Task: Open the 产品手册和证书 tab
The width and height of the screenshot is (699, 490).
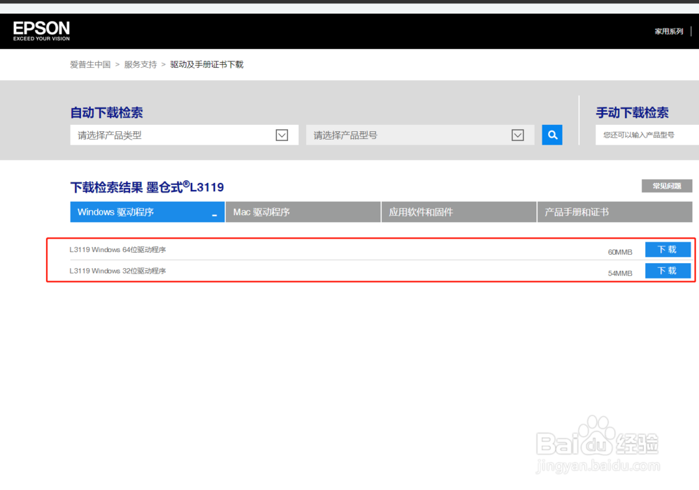Action: 614,211
